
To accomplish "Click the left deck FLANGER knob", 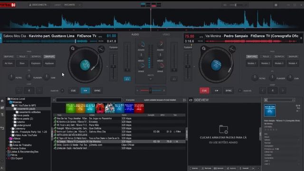I will [x=29, y=77].
